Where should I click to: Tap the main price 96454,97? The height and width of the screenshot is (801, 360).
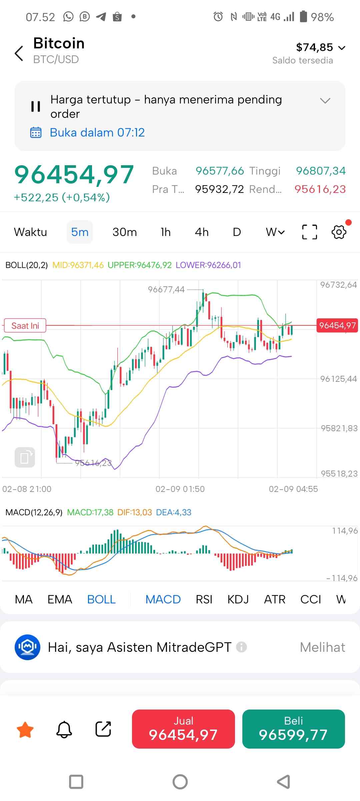[74, 175]
